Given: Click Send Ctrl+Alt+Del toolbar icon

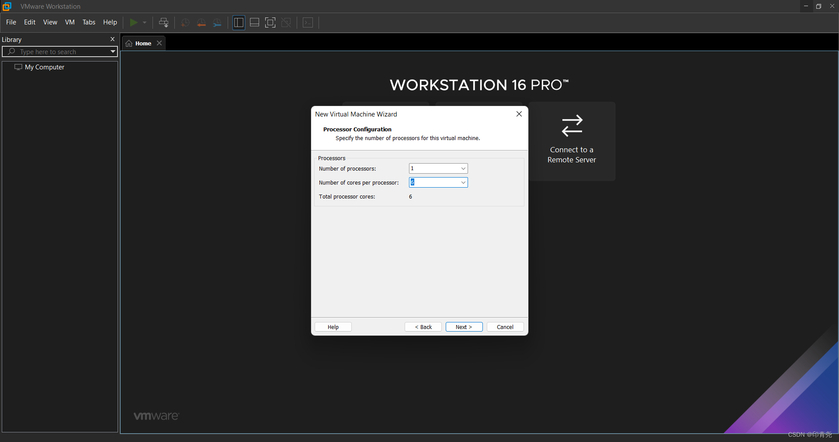Looking at the screenshot, I should pyautogui.click(x=164, y=22).
